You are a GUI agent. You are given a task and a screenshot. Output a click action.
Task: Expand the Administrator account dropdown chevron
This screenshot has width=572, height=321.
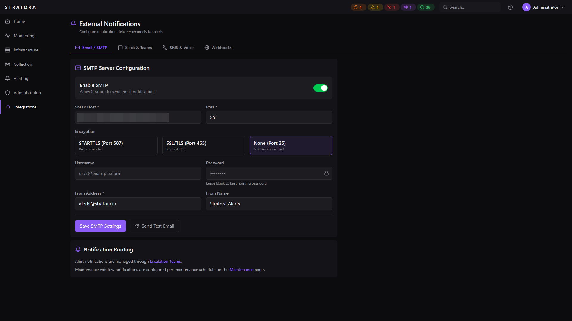(563, 7)
